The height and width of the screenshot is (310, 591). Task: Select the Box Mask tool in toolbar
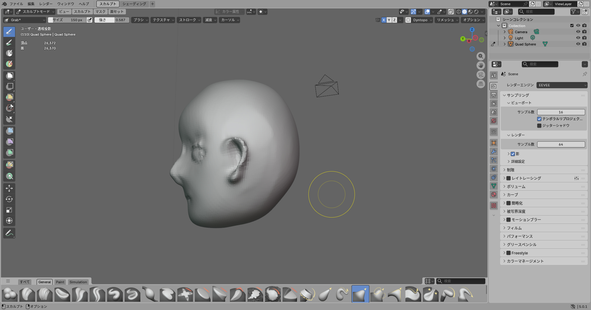(x=9, y=76)
